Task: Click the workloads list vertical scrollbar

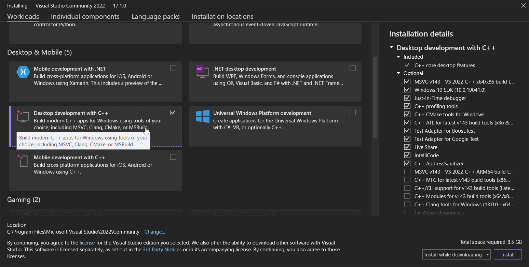Action: 375,97
